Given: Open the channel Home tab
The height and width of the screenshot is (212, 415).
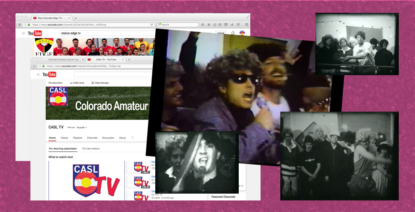Looking at the screenshot, I should pyautogui.click(x=52, y=138).
